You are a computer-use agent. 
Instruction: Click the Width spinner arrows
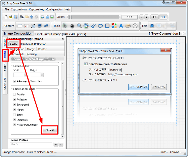point(25,75)
